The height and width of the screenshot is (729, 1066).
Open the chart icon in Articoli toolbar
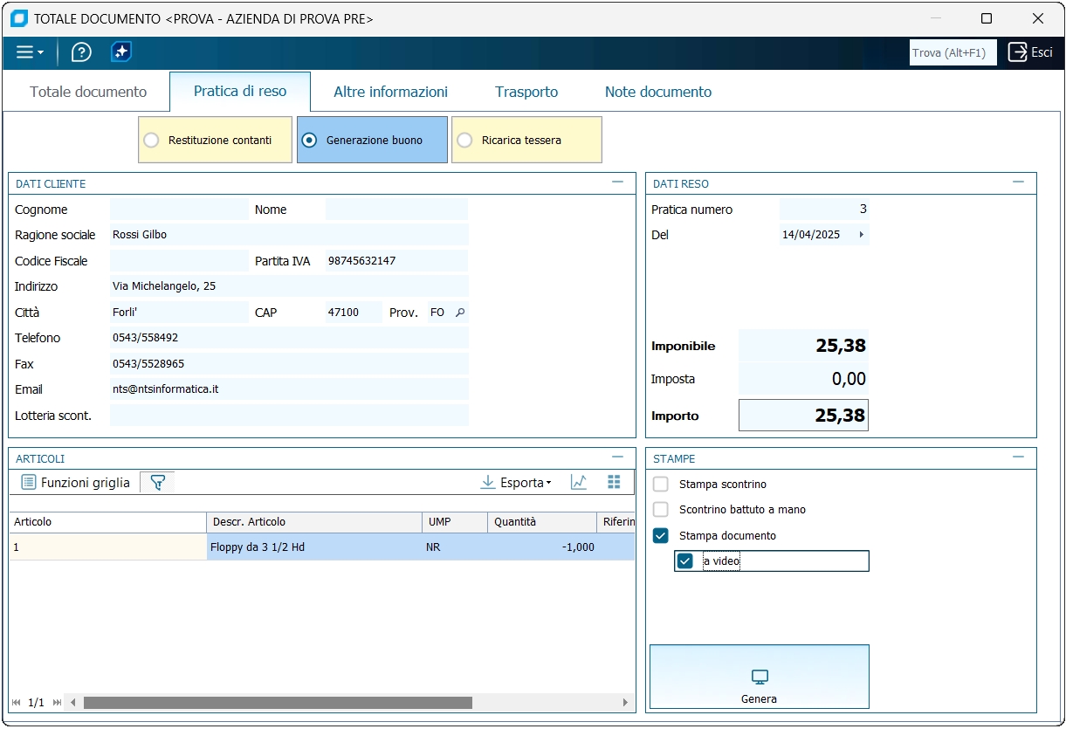578,482
